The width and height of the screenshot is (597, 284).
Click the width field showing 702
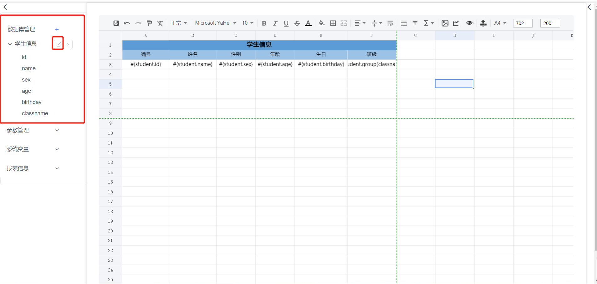[x=523, y=23]
